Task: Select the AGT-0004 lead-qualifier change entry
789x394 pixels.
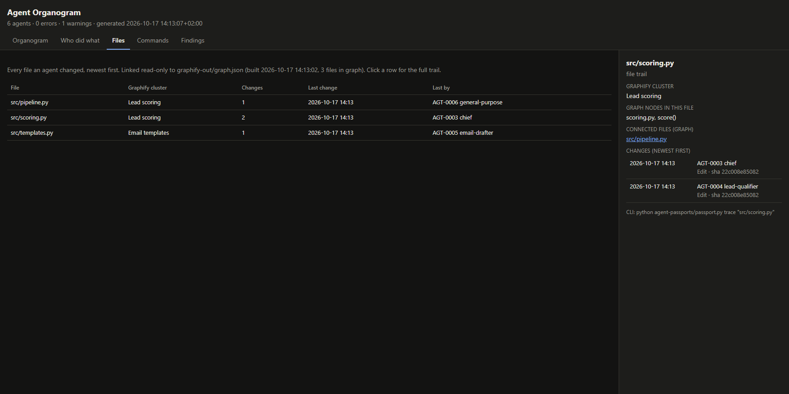Action: [704, 191]
